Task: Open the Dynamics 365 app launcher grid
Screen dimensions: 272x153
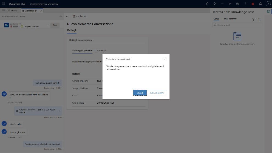Action: (x=4, y=4)
